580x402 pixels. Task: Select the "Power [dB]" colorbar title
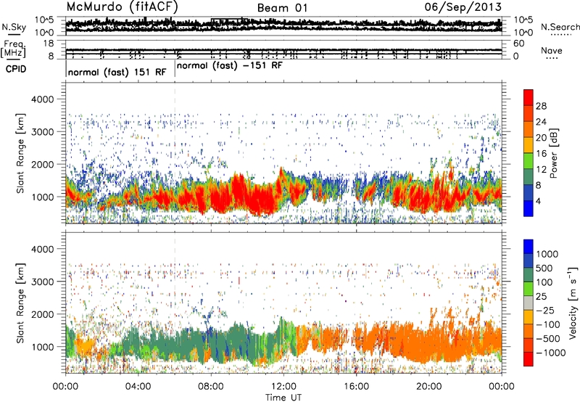click(x=554, y=153)
